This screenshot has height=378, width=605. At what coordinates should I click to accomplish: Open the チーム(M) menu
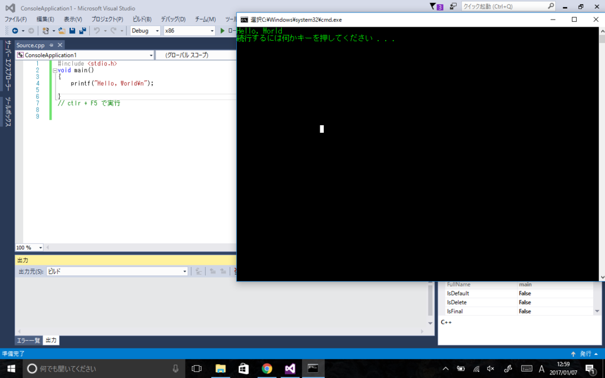(205, 19)
